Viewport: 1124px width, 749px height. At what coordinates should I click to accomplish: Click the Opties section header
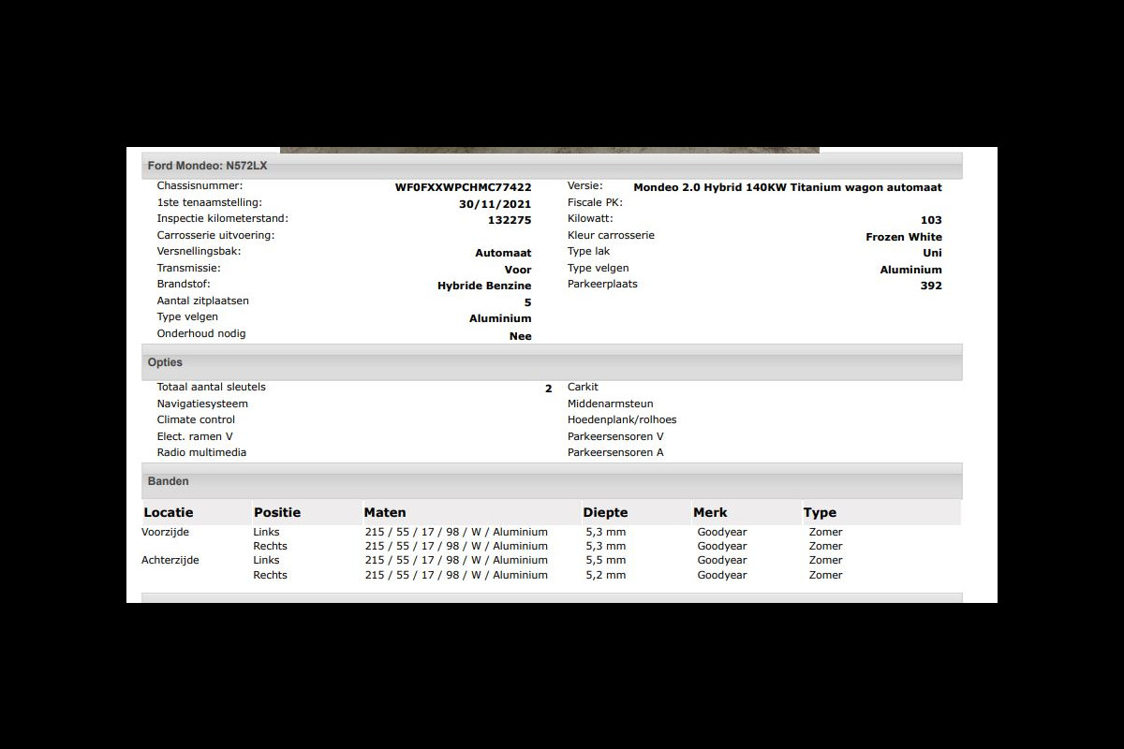click(x=165, y=362)
